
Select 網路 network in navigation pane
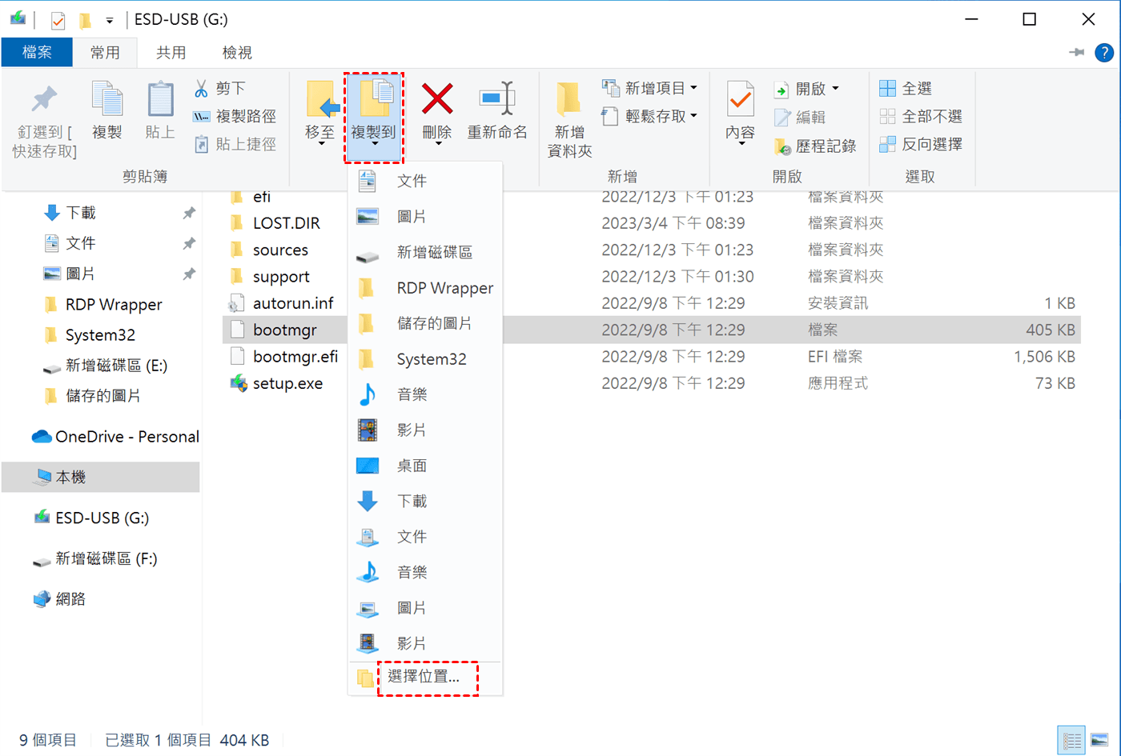tap(58, 599)
